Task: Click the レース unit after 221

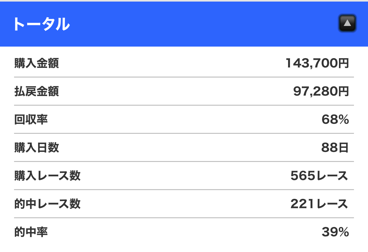Action: (x=332, y=204)
